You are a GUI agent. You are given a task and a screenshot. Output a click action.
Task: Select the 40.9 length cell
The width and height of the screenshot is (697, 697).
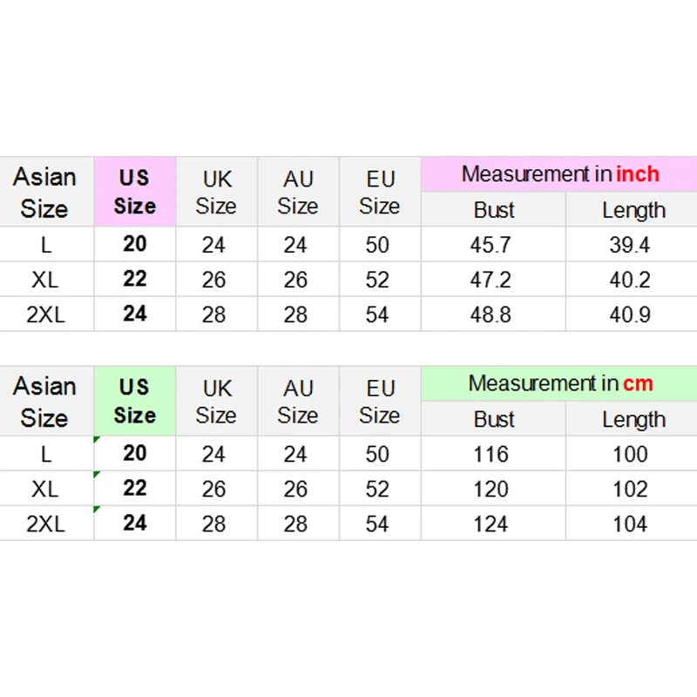tap(630, 315)
